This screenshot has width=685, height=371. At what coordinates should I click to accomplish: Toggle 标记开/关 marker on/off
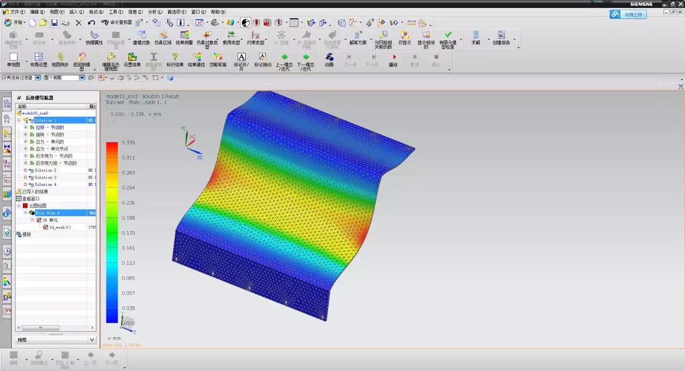[241, 60]
